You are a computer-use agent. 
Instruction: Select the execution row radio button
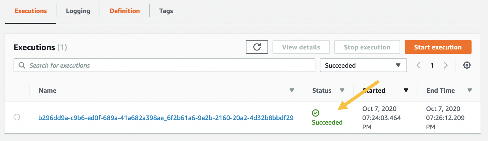click(17, 117)
